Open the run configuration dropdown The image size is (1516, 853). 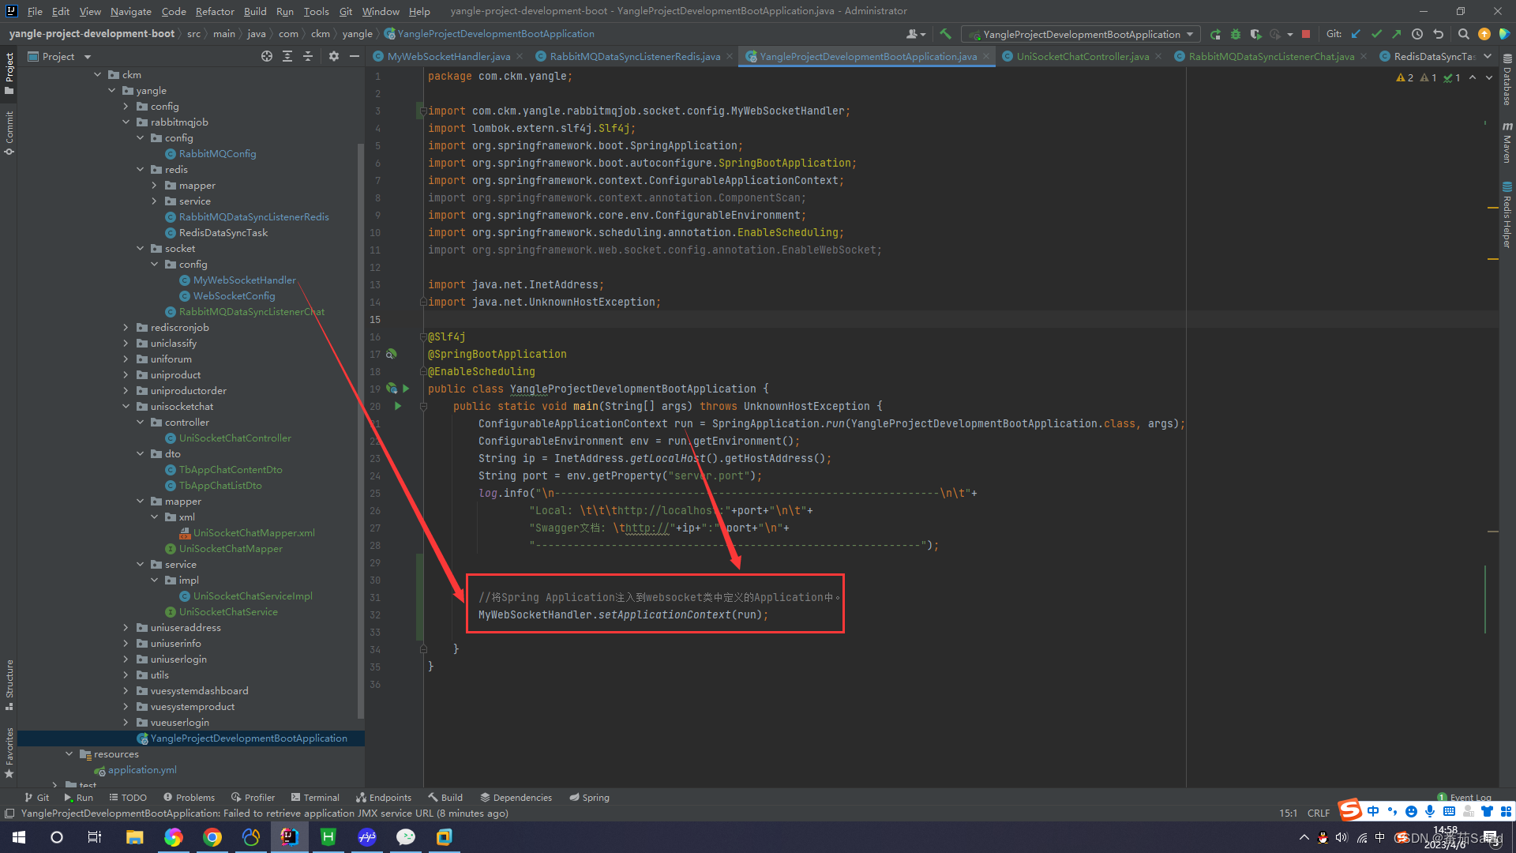click(x=1081, y=34)
